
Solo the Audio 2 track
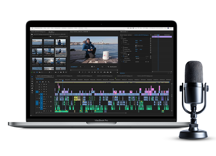click(x=49, y=102)
